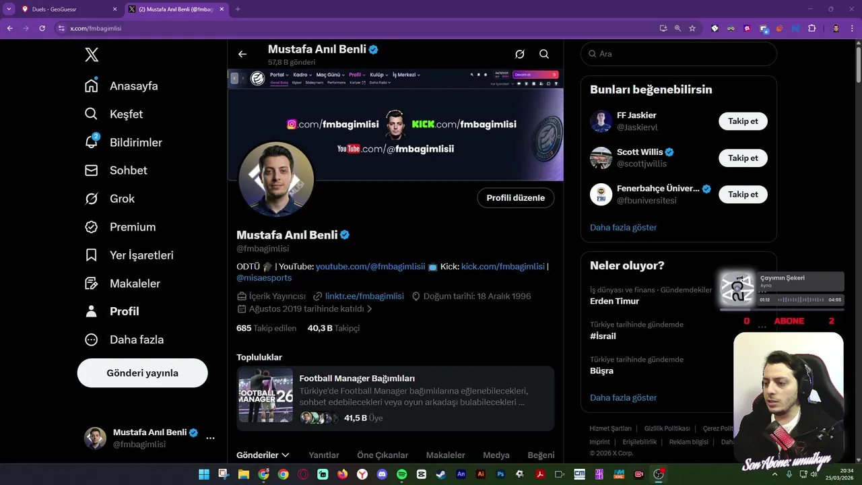Click the Profili düzenle button
862x485 pixels.
[516, 197]
